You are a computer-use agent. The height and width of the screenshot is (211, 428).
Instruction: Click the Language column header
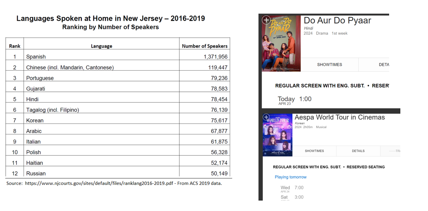coord(101,46)
